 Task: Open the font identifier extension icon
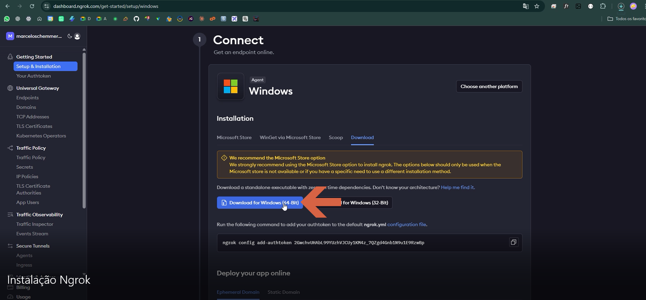coord(566,6)
